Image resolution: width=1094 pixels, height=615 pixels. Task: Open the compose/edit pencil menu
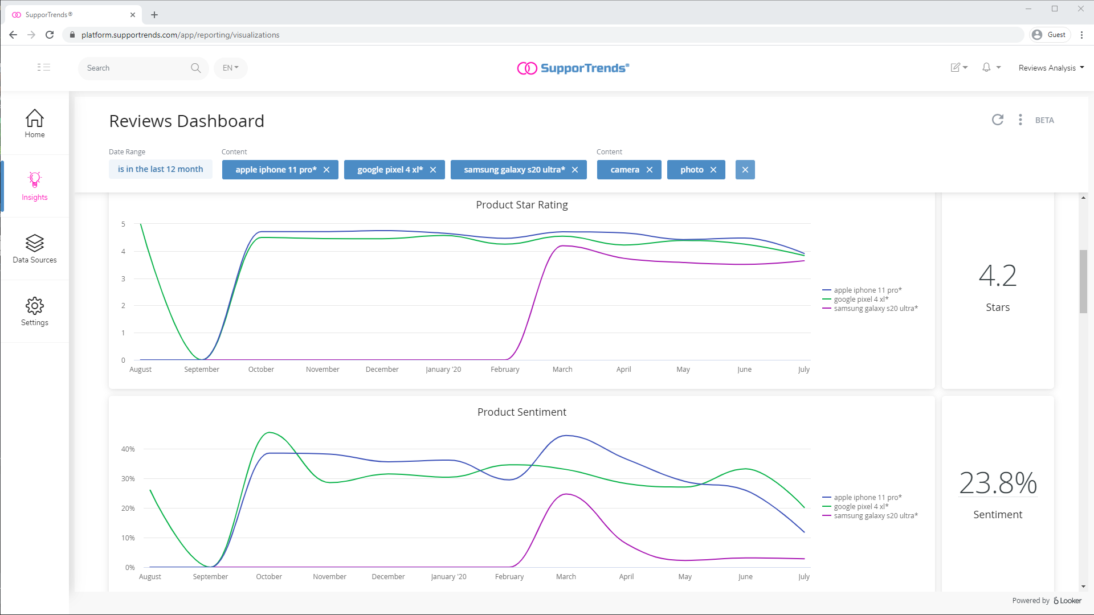(959, 67)
